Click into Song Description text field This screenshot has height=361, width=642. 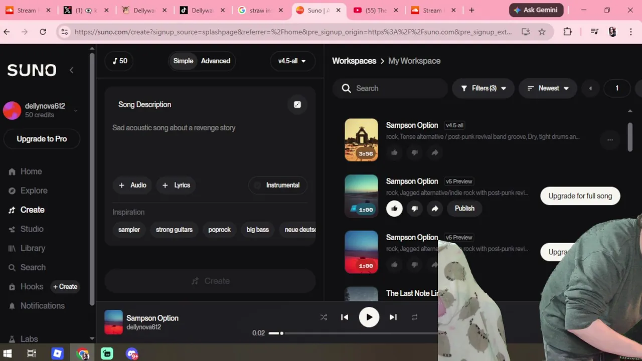tap(210, 145)
